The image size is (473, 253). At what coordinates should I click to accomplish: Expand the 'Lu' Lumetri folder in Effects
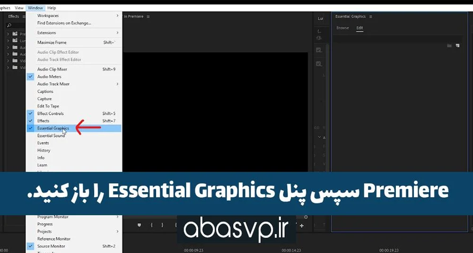(8, 41)
